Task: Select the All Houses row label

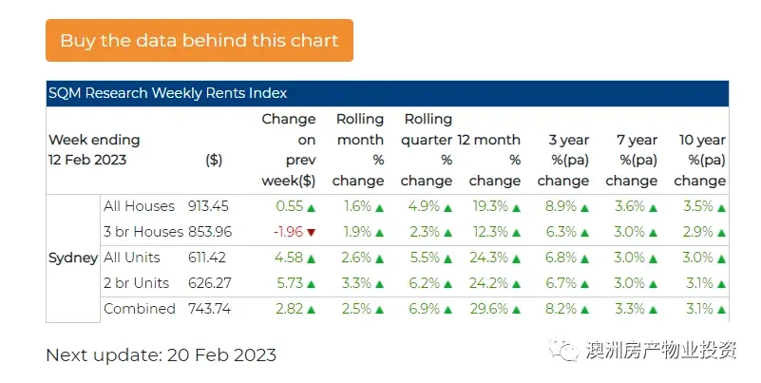Action: [x=139, y=206]
